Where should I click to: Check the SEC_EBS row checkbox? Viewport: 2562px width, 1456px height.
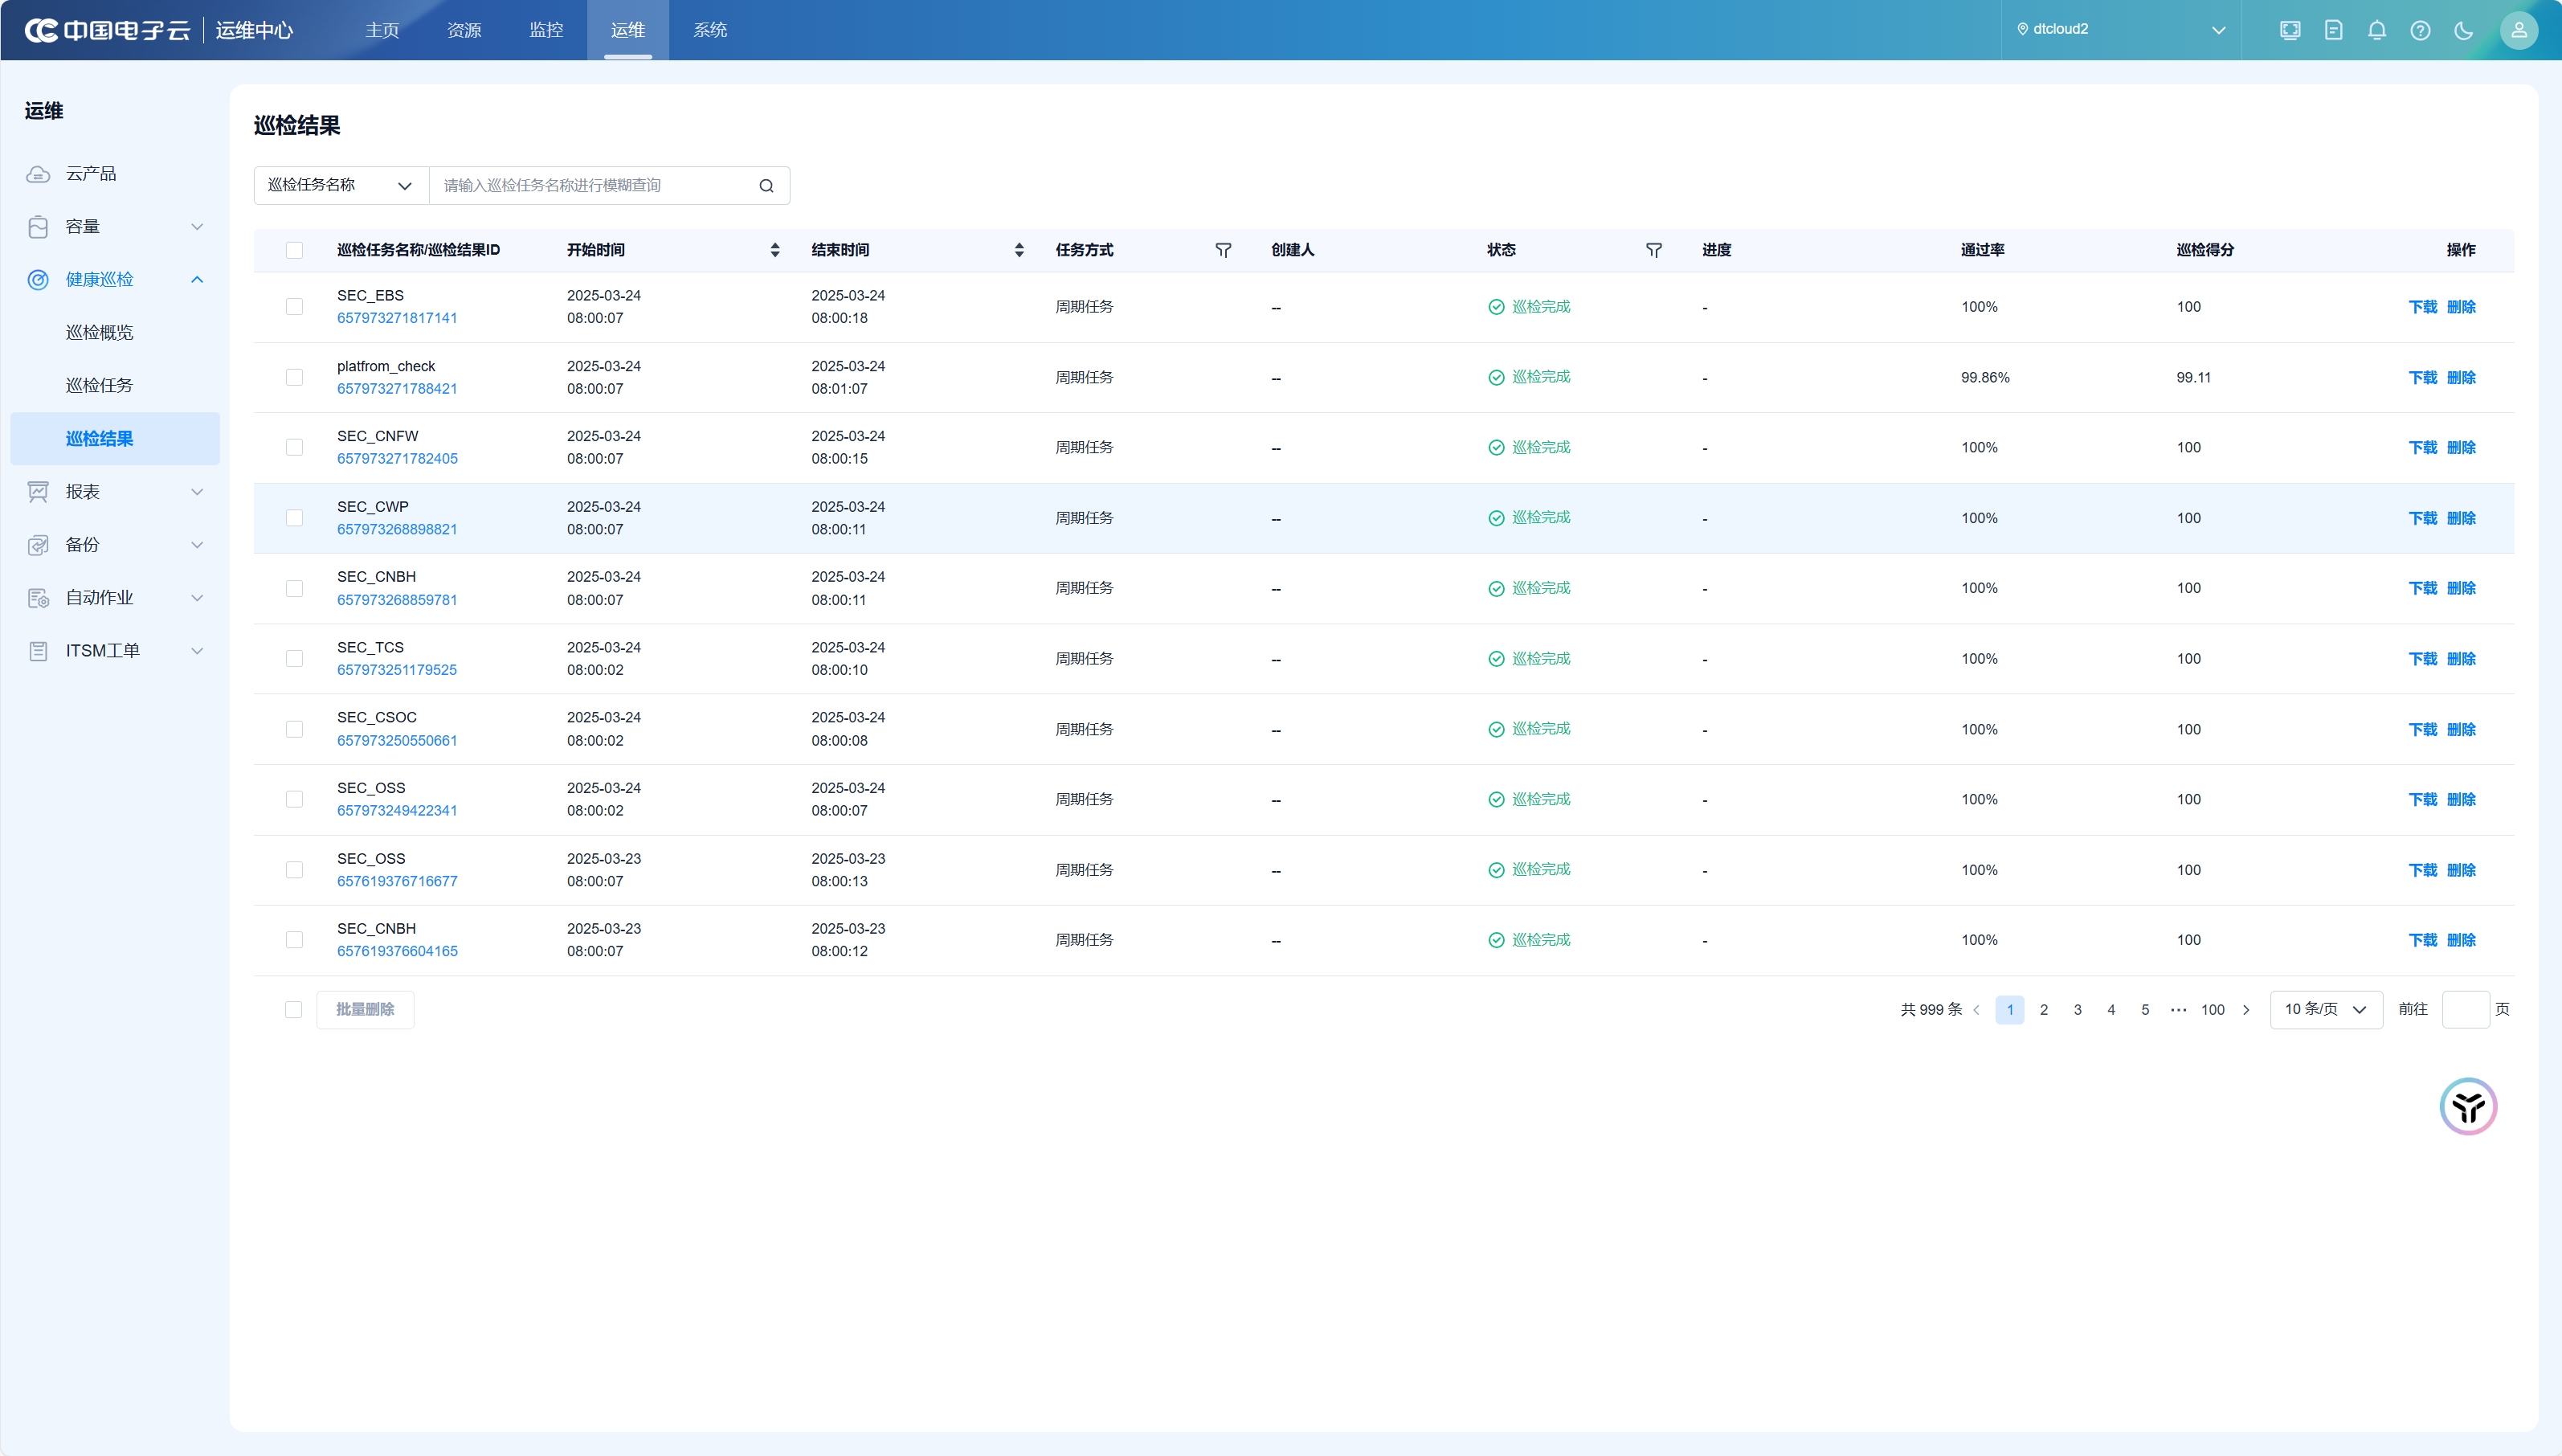[294, 307]
